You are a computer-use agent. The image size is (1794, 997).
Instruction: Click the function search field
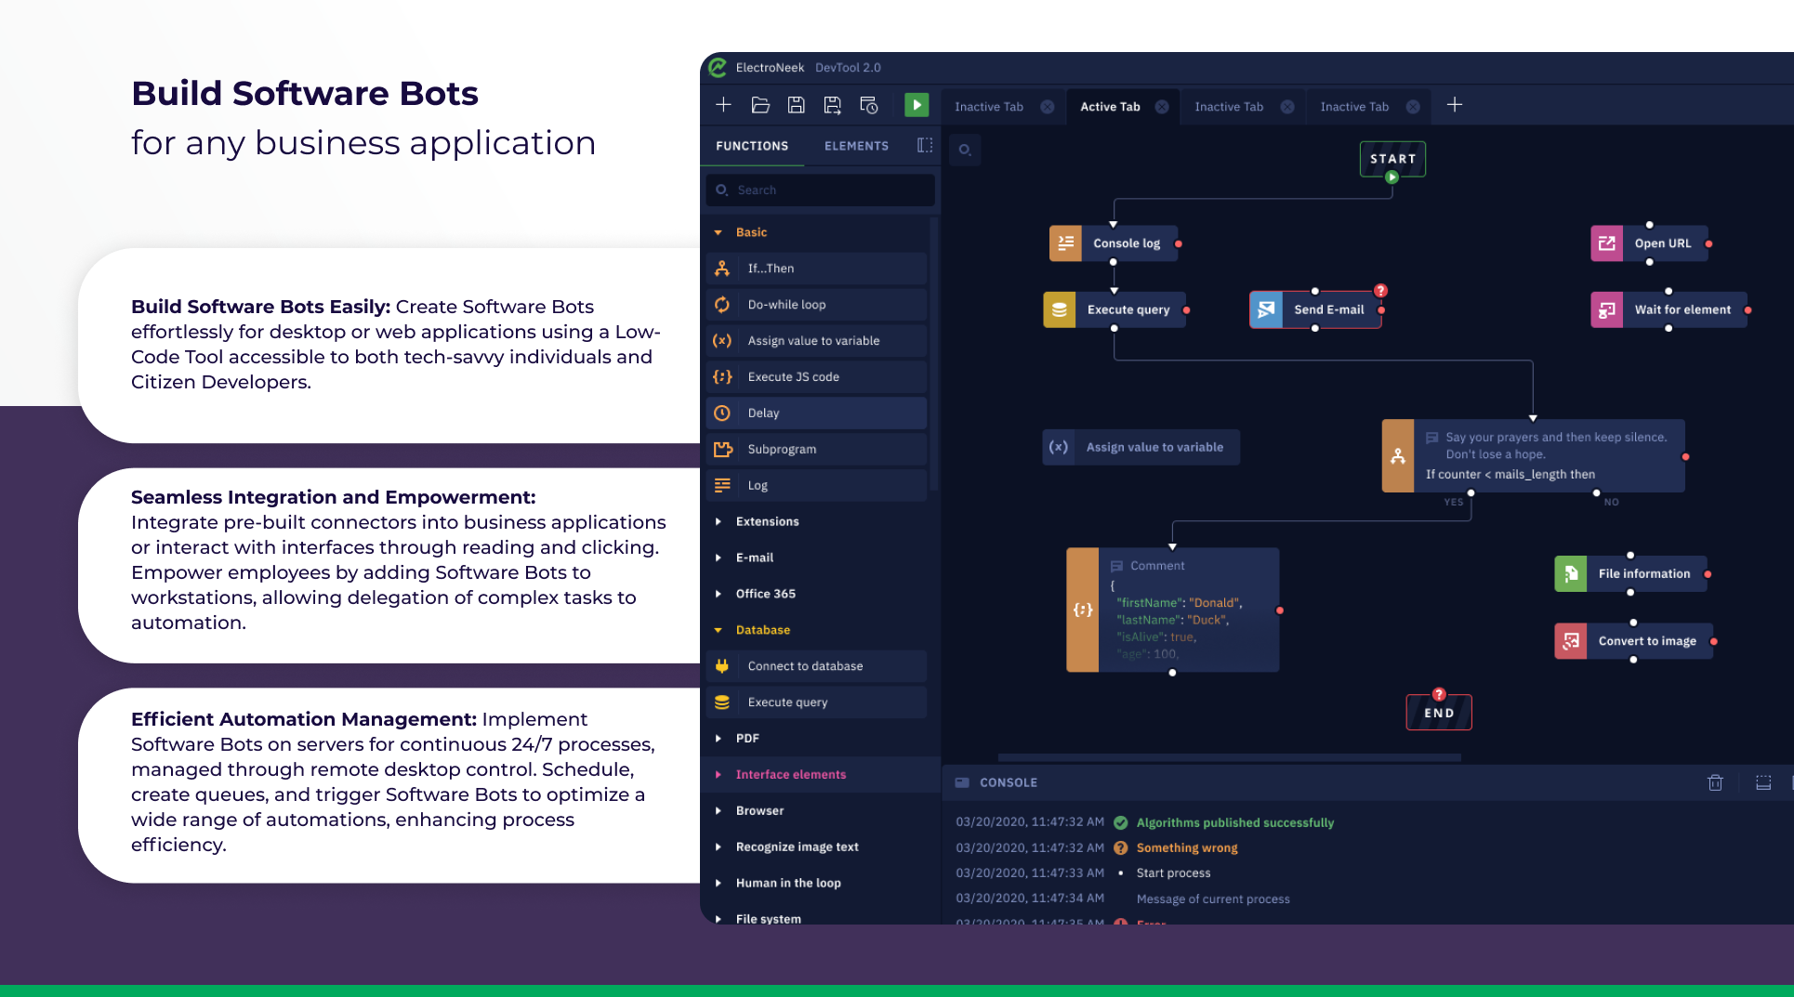click(x=818, y=190)
